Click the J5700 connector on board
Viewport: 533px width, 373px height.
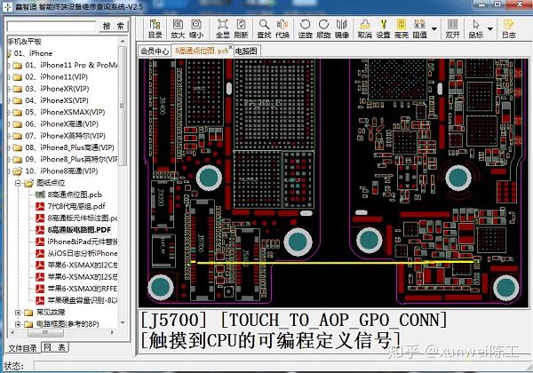pyautogui.click(x=202, y=250)
